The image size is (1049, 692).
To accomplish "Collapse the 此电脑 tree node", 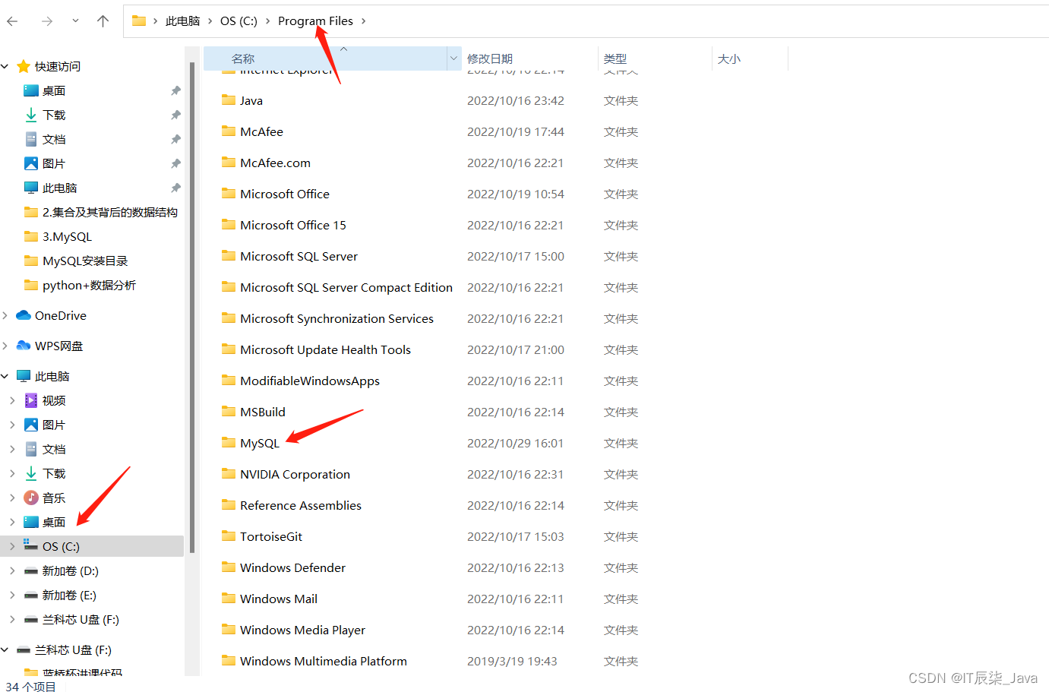I will tap(5, 376).
